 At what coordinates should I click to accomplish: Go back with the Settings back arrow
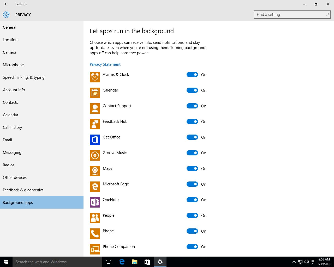(x=6, y=4)
